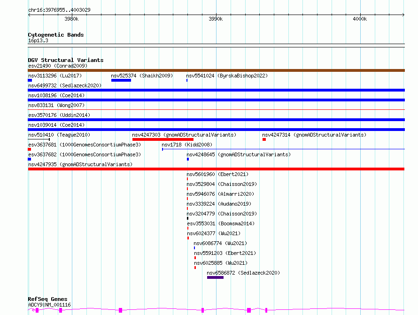Screen dimensions: 418x315
Task: Click the nsv1038196 (Coe2014) blue bar
Action: [216, 100]
